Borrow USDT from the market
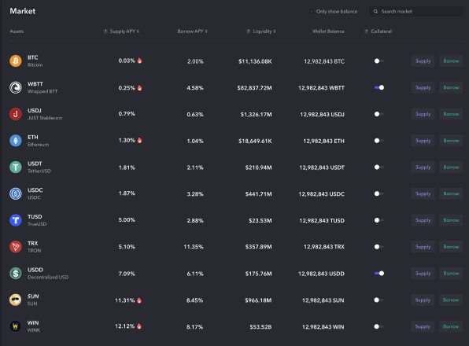469x346 pixels. pyautogui.click(x=451, y=167)
